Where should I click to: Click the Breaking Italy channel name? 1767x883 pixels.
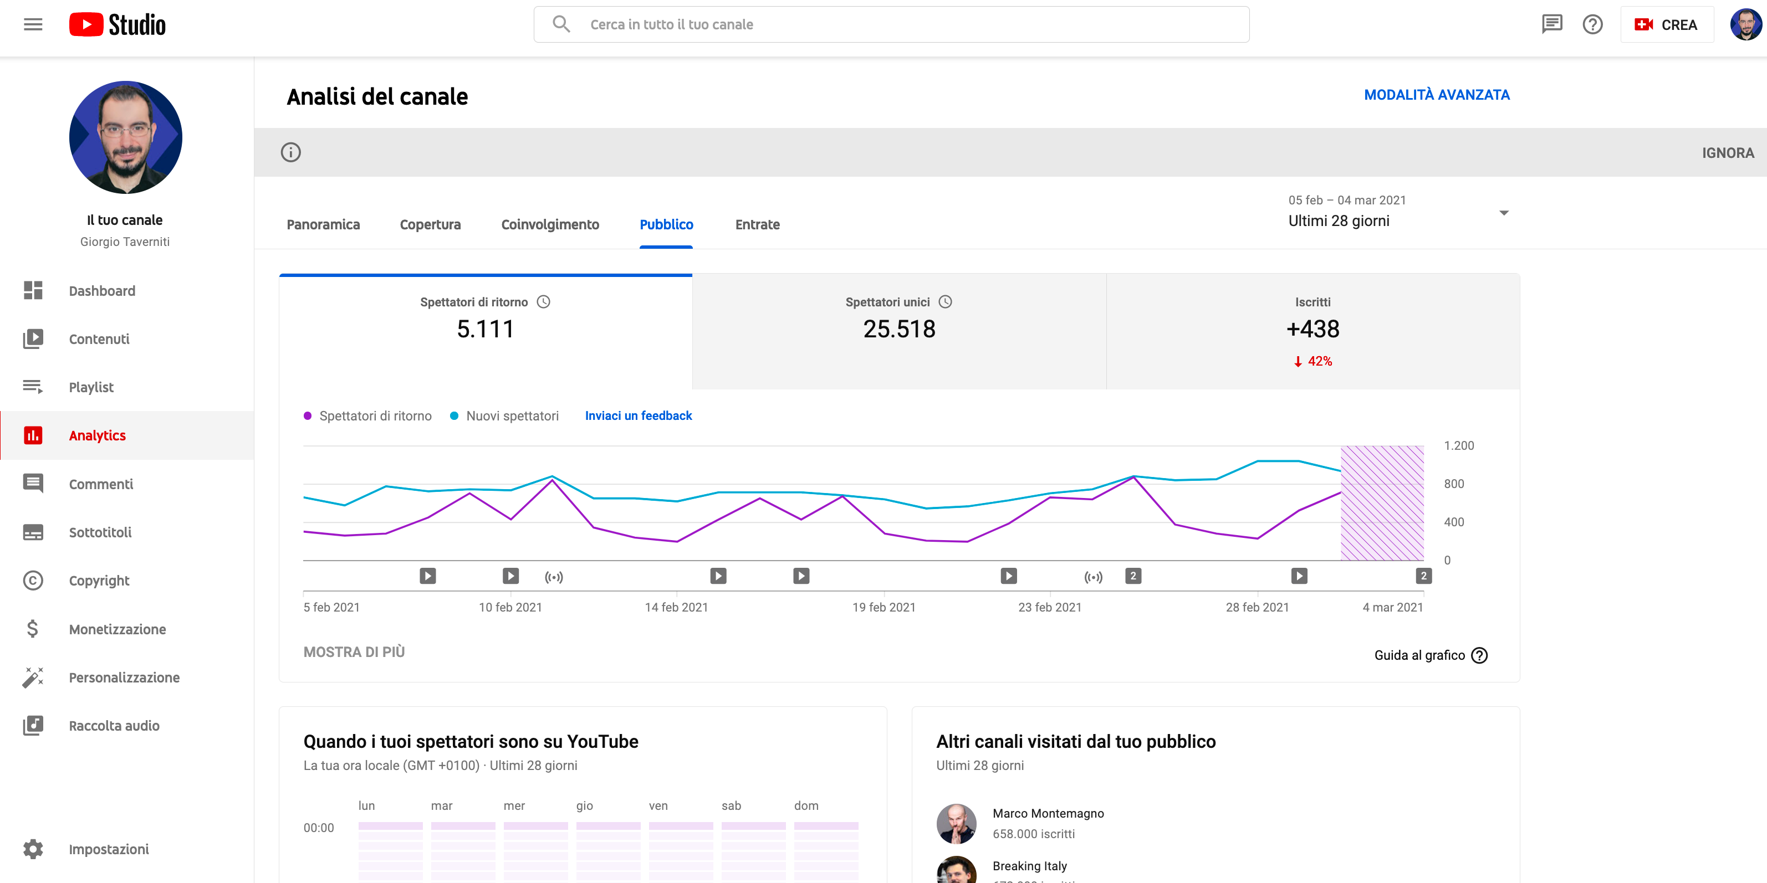coord(1030,866)
